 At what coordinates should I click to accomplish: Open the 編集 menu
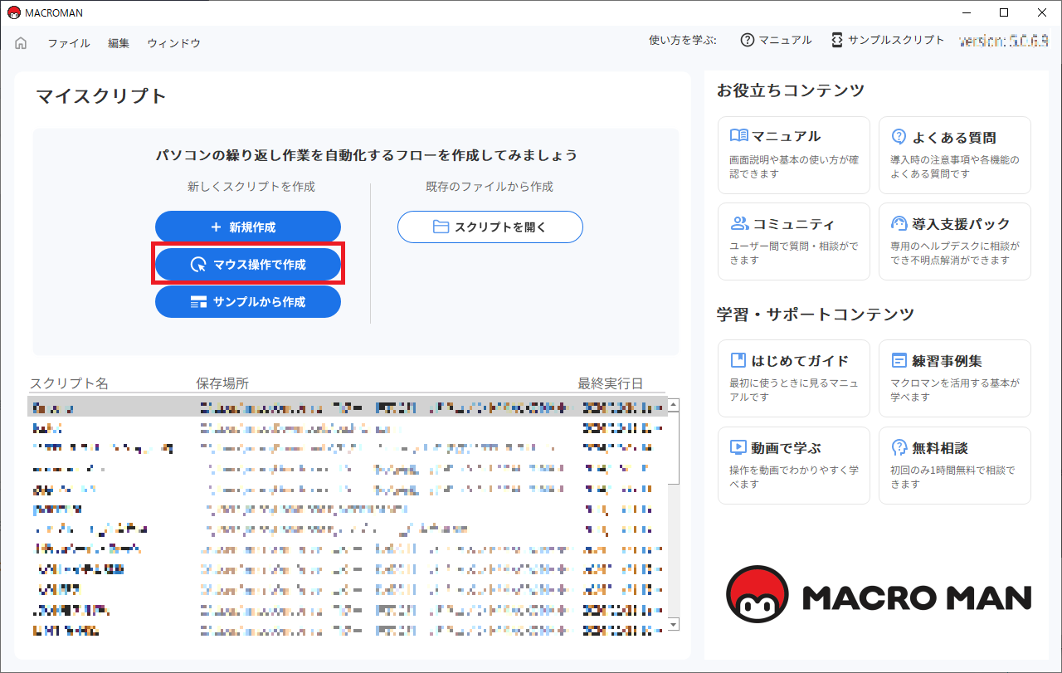(x=119, y=43)
